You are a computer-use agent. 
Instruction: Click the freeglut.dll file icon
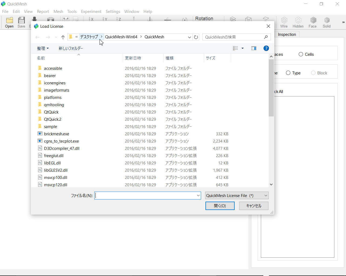coord(40,156)
